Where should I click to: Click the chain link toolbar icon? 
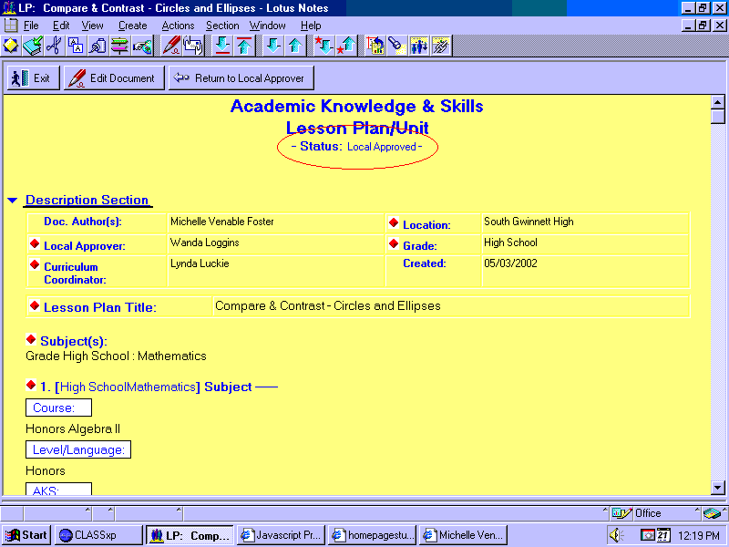tap(441, 46)
